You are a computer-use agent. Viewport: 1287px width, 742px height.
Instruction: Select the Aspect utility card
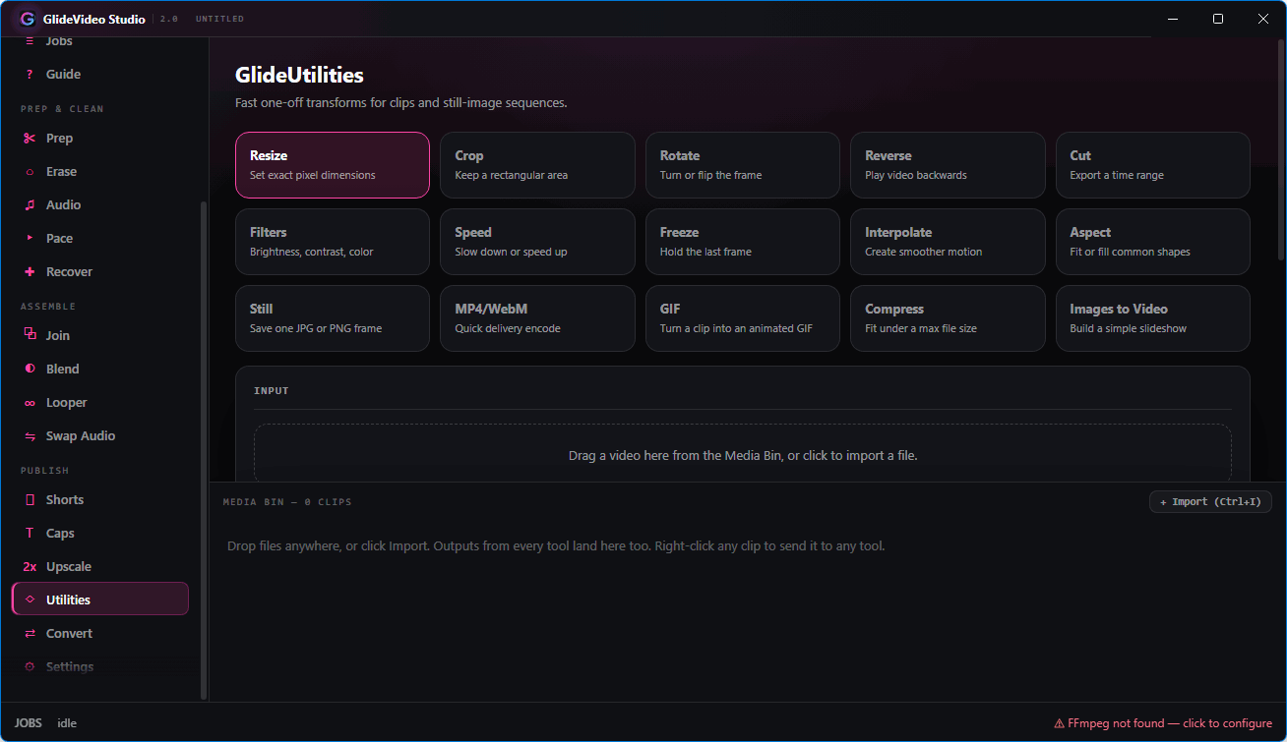(1153, 242)
